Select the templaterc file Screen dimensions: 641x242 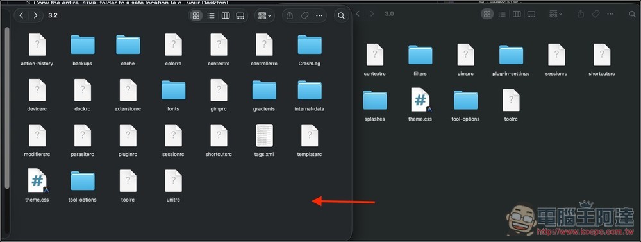tap(310, 140)
